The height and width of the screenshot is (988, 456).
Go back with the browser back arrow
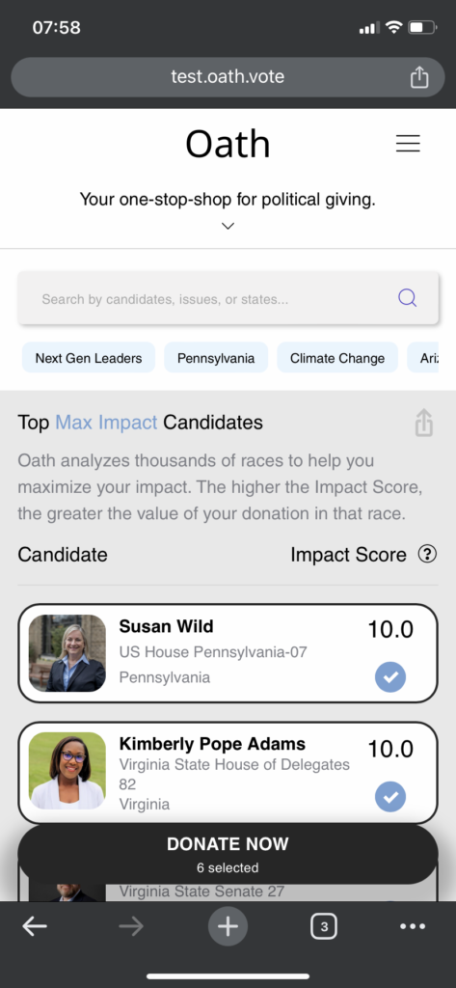35,926
